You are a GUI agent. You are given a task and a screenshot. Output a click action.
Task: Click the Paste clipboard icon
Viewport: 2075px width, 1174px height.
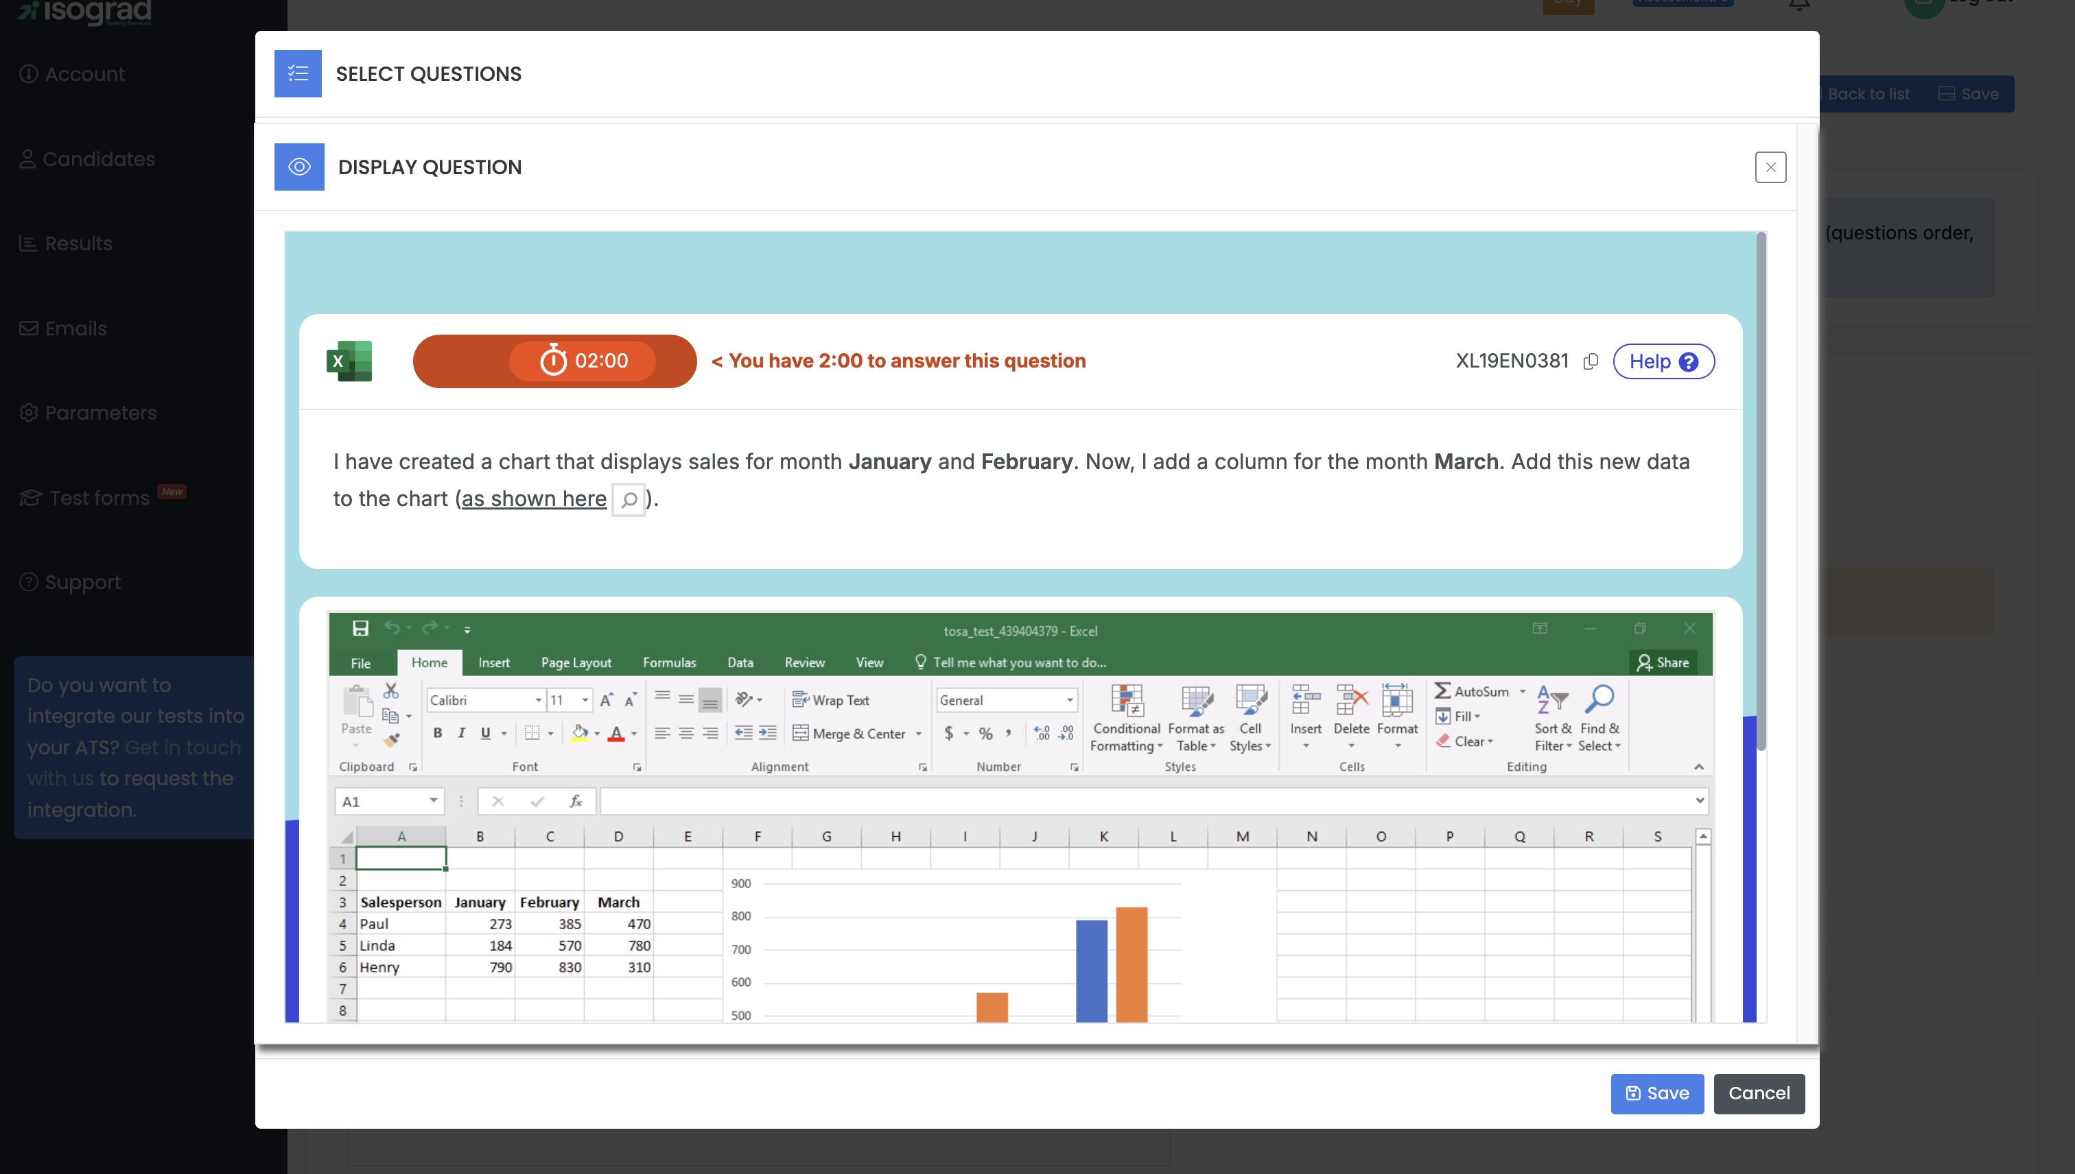point(357,701)
